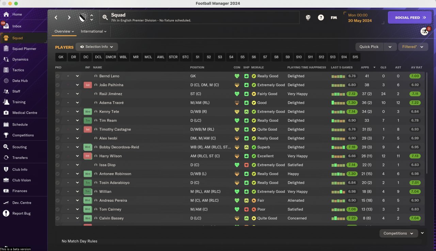
Task: Expand the Quick Pick arrow dropdown
Action: [390, 47]
